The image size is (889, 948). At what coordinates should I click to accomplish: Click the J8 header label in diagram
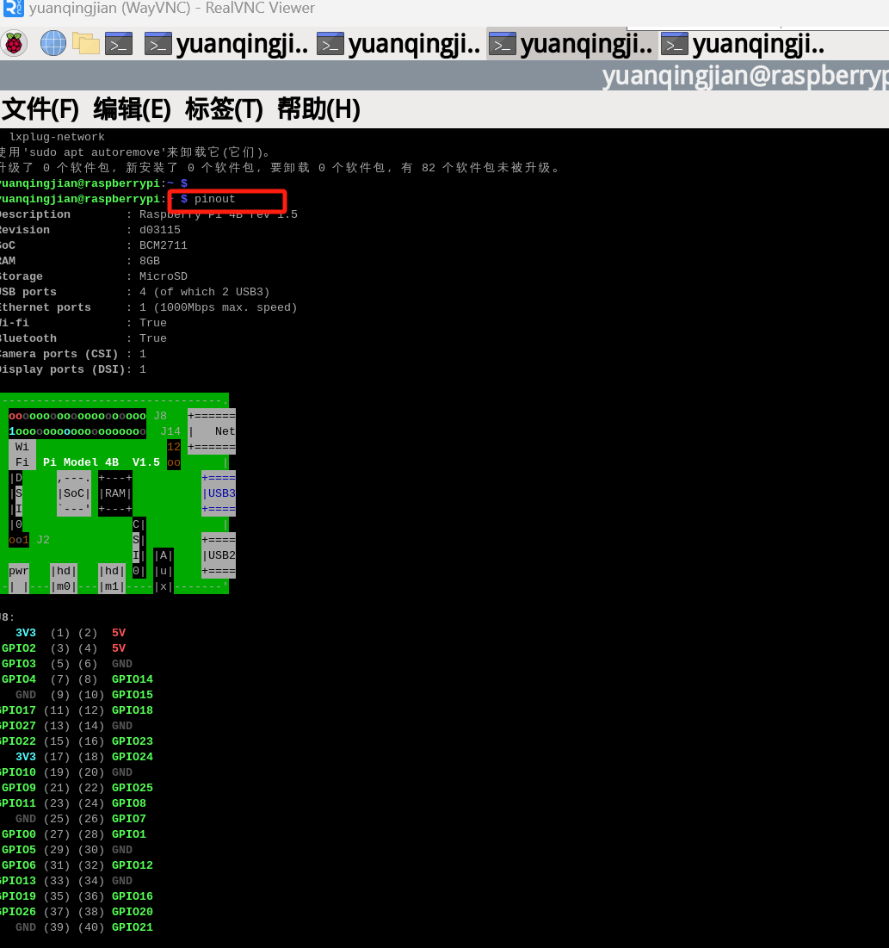(x=160, y=416)
